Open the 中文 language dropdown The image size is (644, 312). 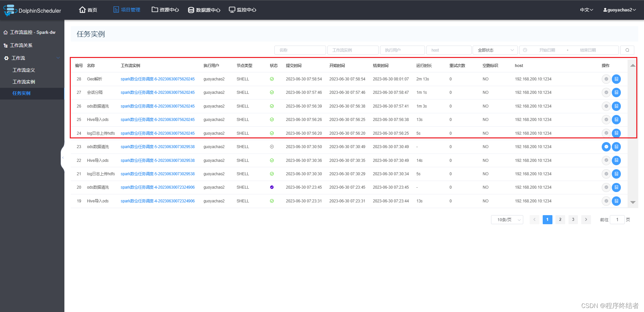click(587, 10)
